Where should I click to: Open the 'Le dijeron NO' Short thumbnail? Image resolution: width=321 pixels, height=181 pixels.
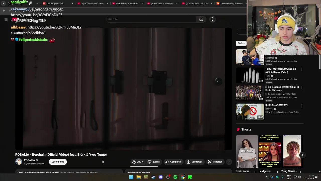pos(270,152)
